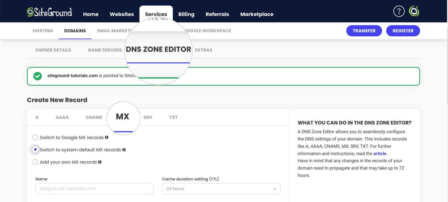The image size is (448, 202).
Task: Open the user profile avatar icon
Action: click(x=414, y=11)
